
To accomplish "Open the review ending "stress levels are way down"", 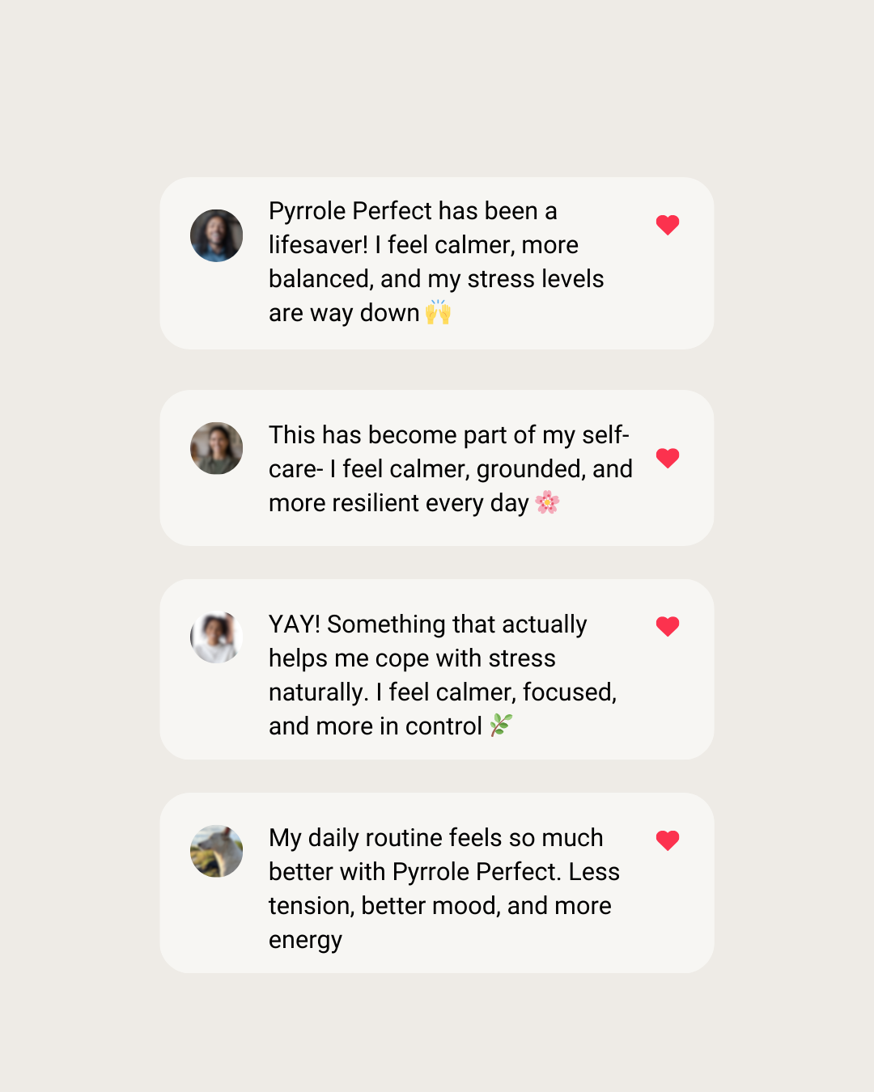I will point(437,262).
